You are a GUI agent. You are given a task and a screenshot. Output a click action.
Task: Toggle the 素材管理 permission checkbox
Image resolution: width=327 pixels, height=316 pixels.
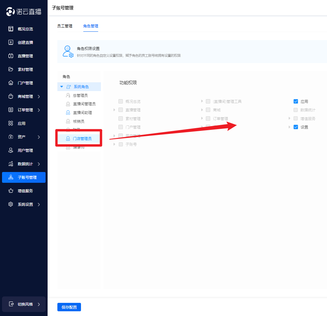coord(120,119)
